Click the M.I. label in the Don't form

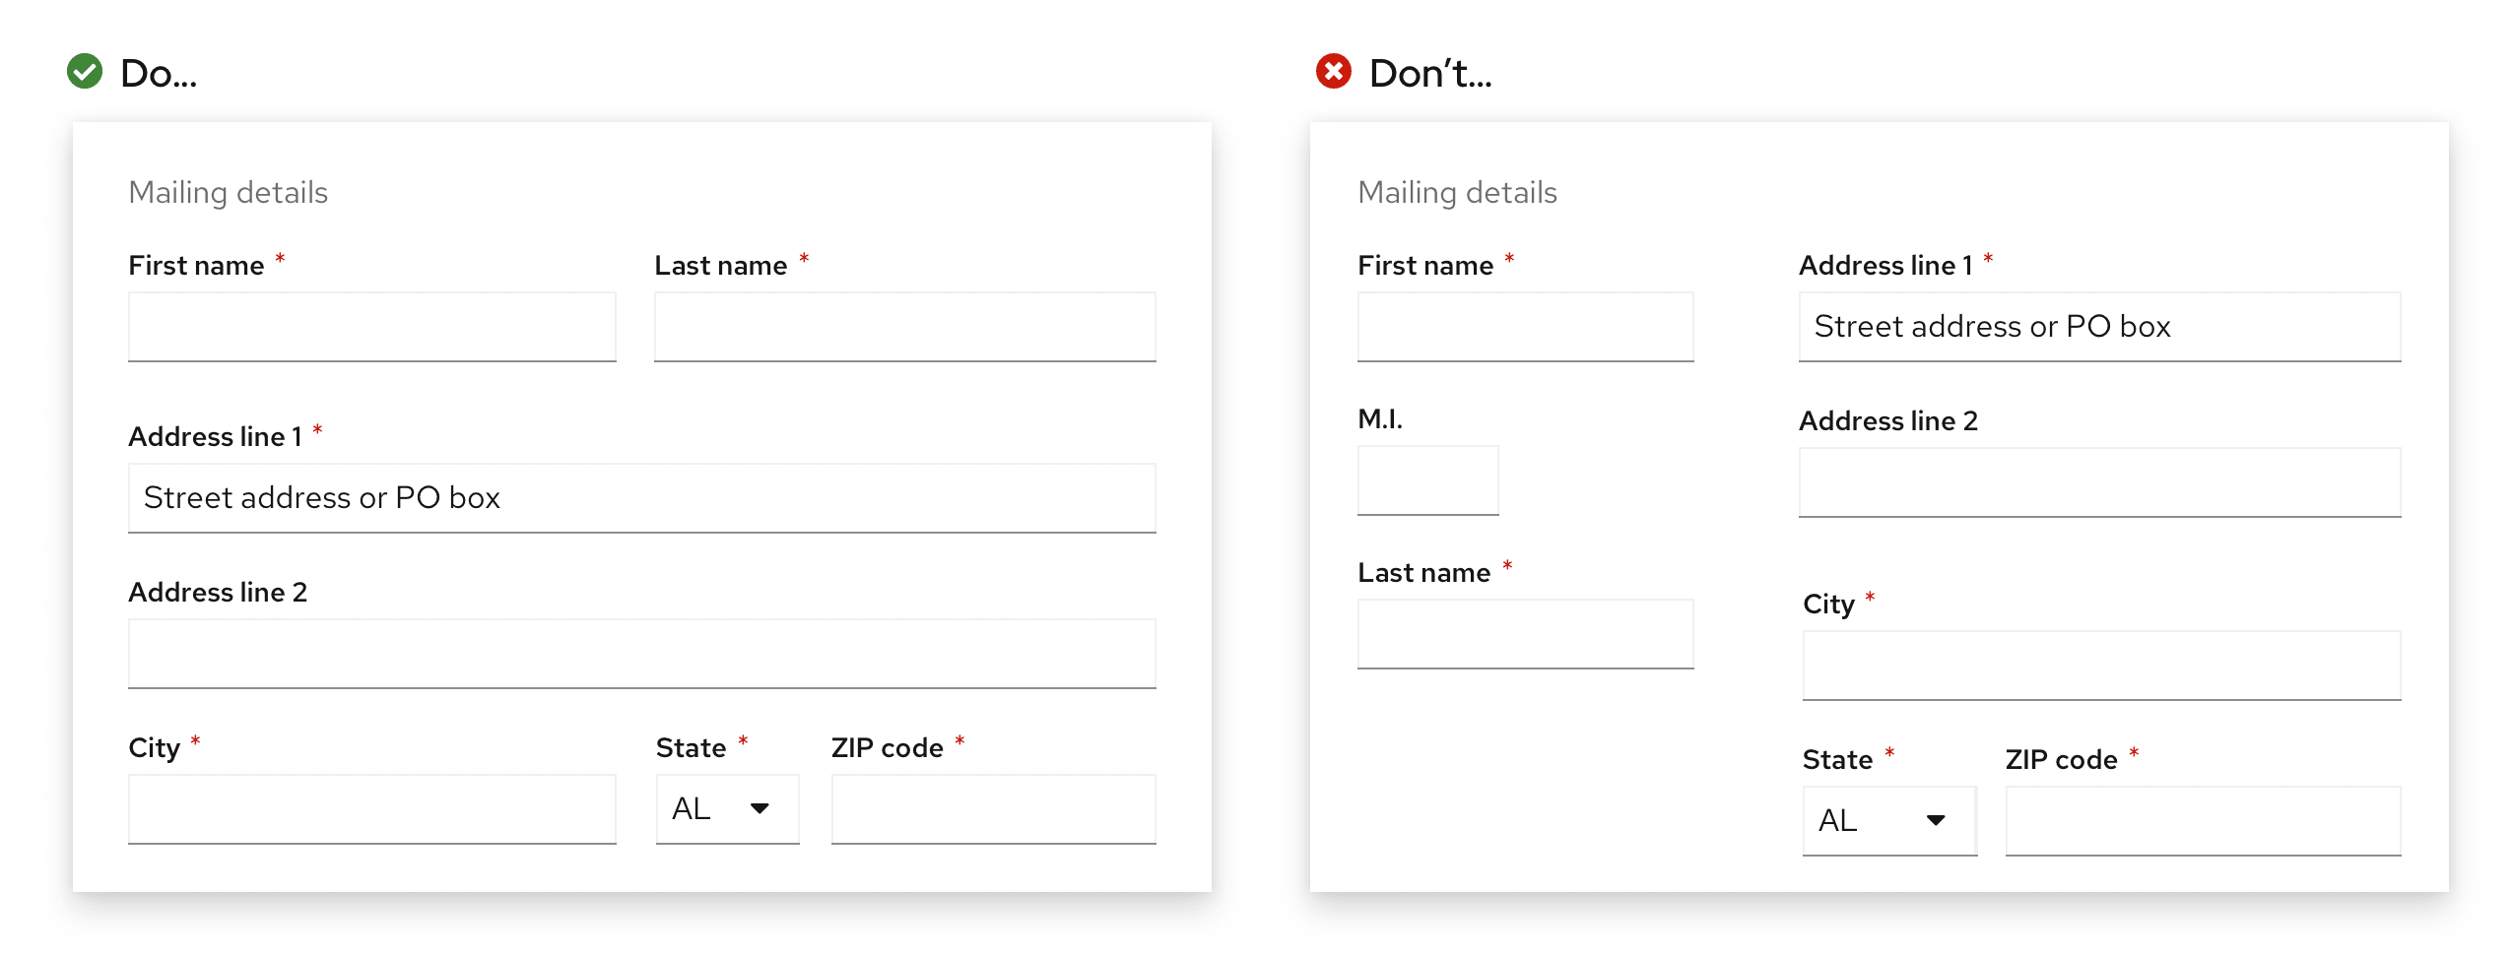[1379, 419]
